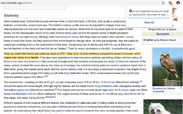Open the Blakiston's fish owl link
183x114 pixels.
pos(26,94)
